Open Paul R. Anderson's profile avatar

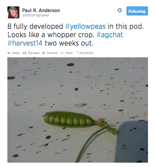click(x=13, y=12)
